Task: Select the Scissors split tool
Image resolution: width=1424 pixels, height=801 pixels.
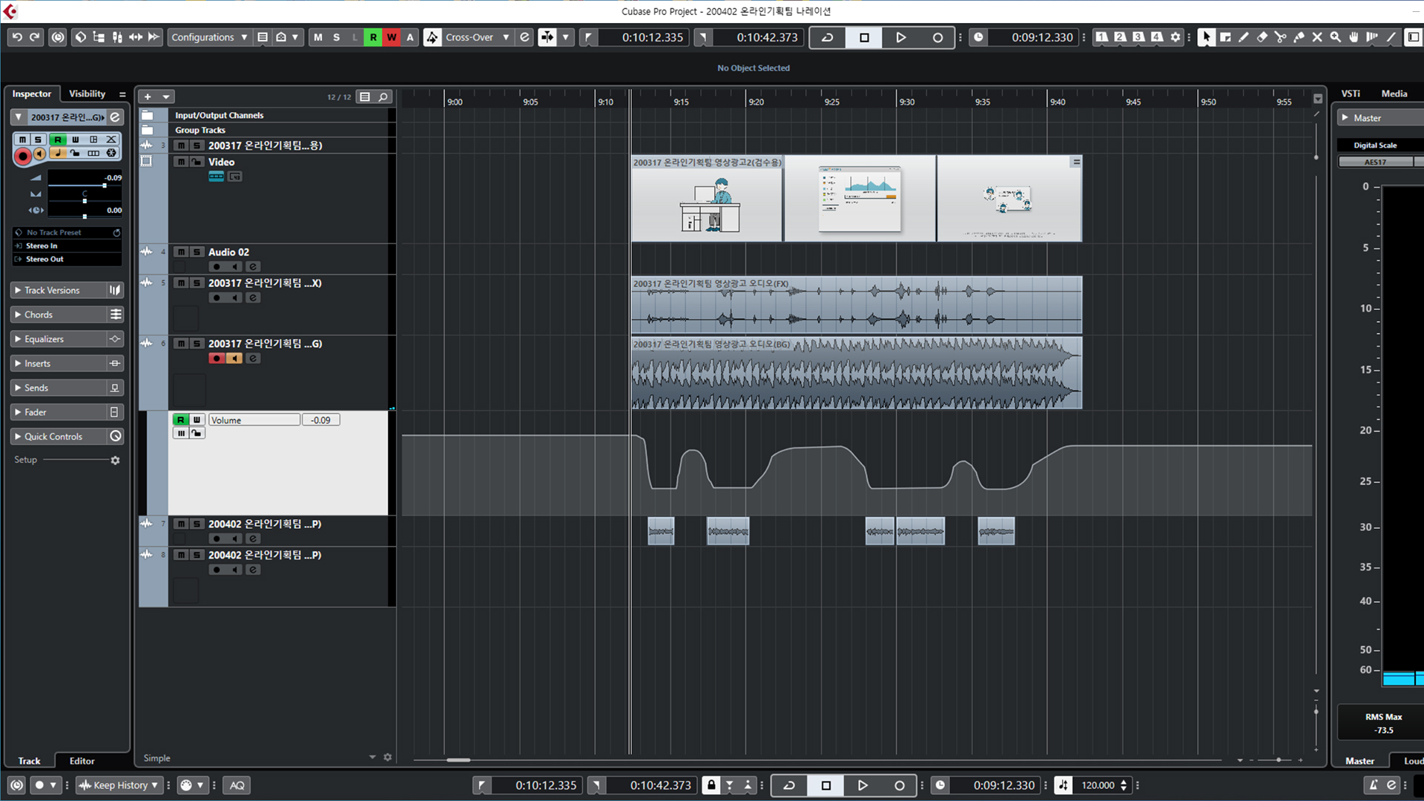Action: 1280,37
